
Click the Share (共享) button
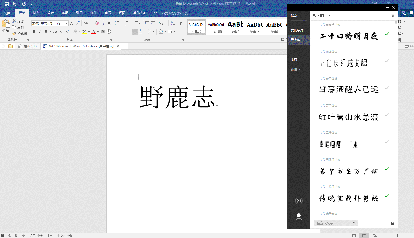click(x=407, y=13)
